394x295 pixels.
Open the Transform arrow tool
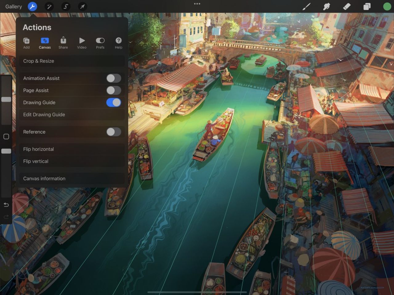(x=82, y=6)
